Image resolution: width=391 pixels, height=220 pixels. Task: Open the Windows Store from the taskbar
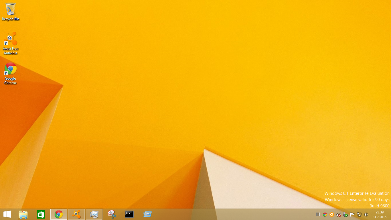pyautogui.click(x=41, y=214)
